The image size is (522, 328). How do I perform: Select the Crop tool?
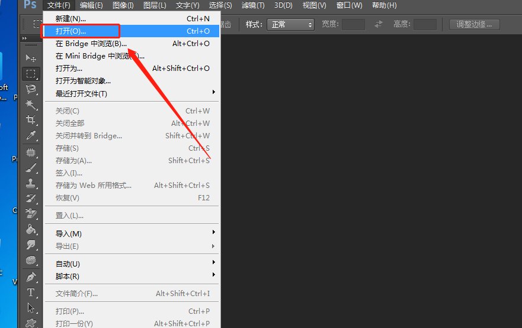tap(31, 119)
